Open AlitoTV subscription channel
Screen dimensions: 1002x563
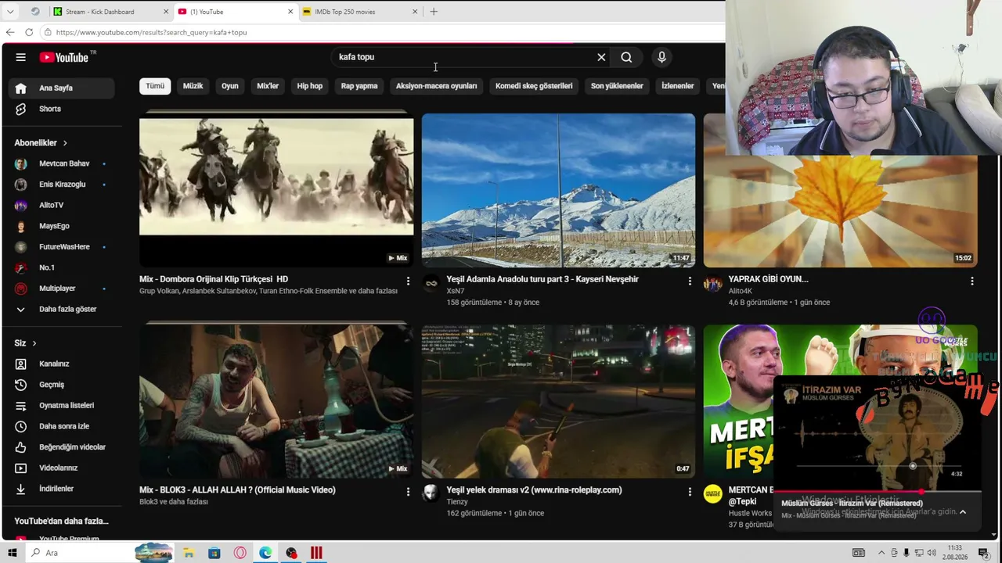61,205
